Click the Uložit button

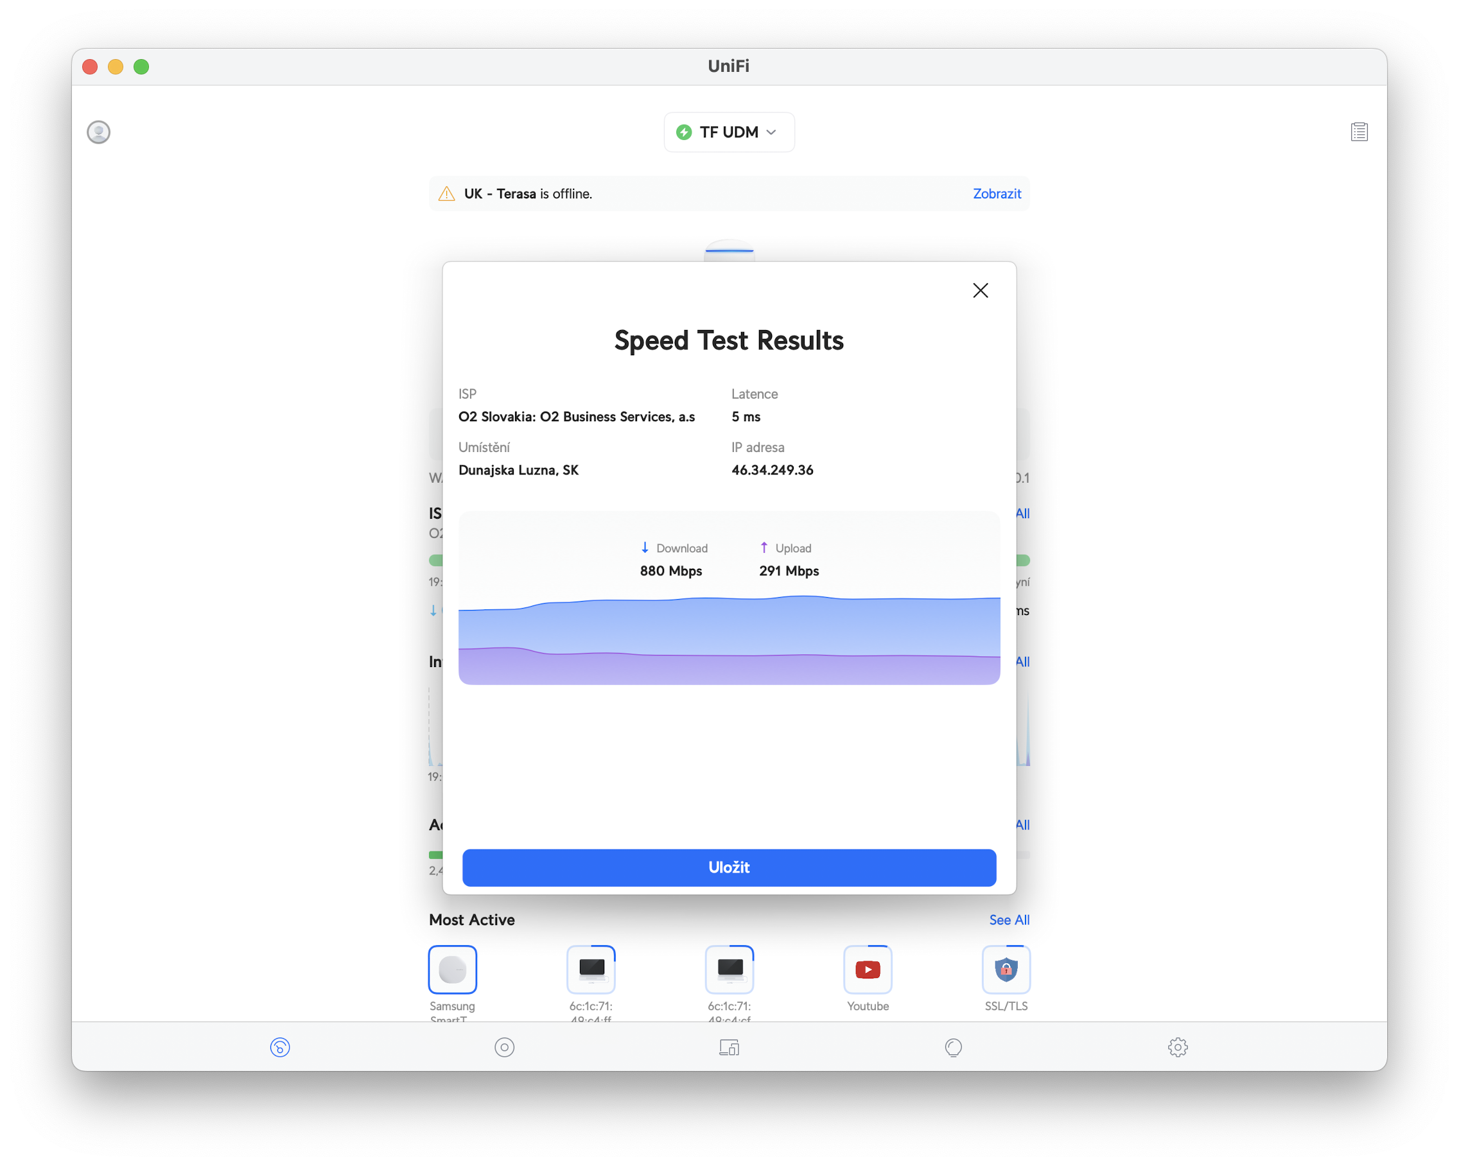(729, 867)
